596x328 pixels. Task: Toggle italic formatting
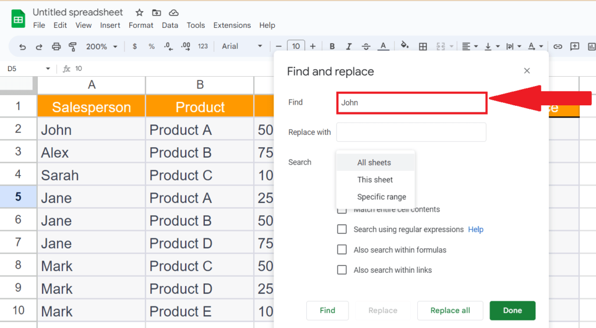click(349, 47)
